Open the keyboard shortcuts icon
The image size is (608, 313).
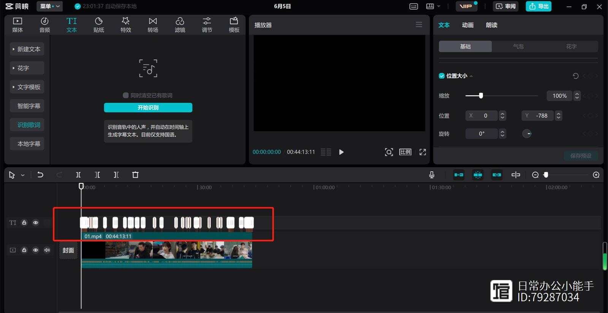click(x=414, y=6)
